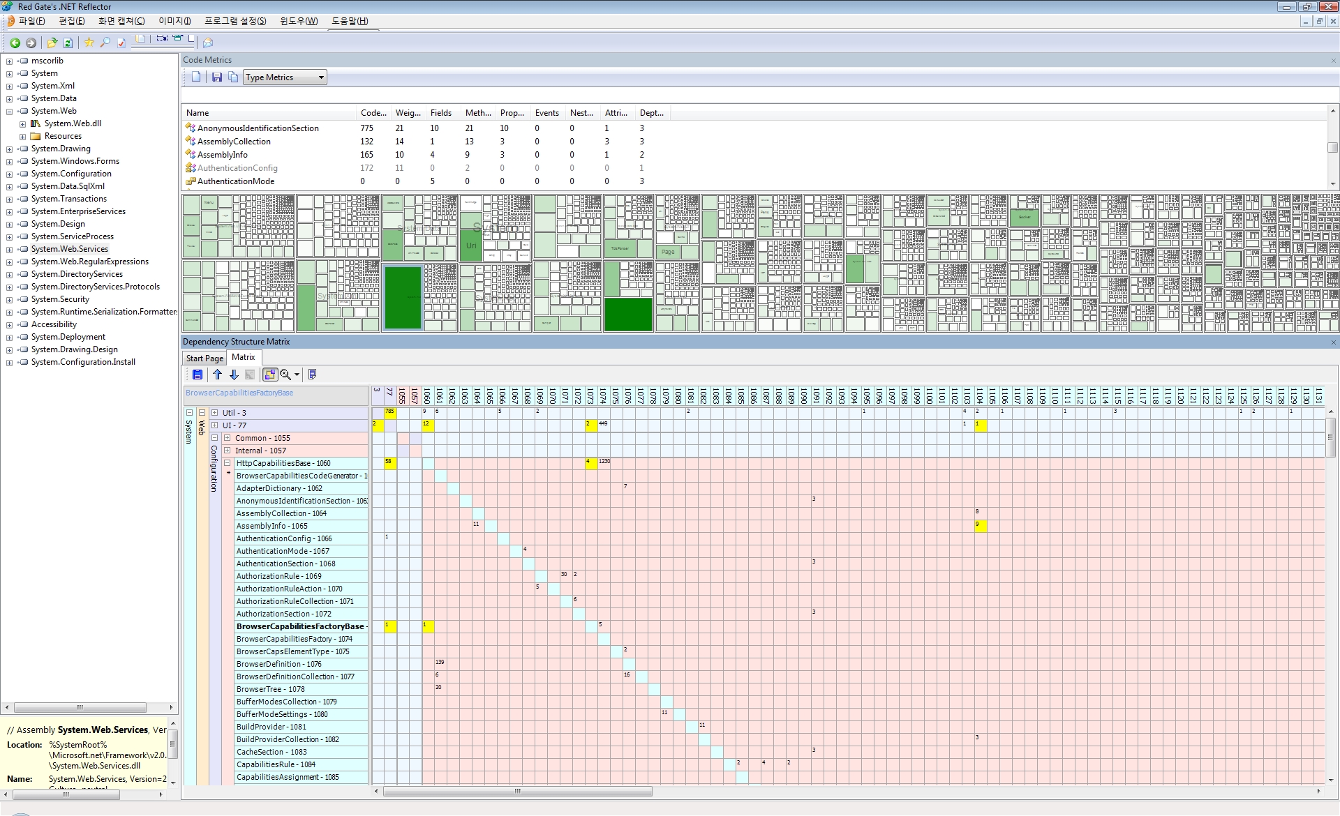Switch to the Start Page tab

pyautogui.click(x=204, y=358)
